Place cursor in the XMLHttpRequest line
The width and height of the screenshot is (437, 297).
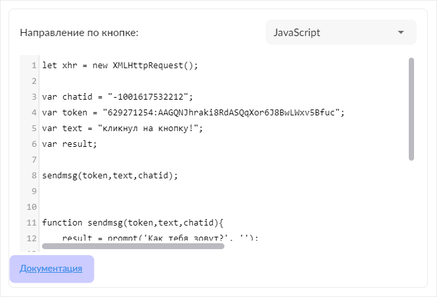pyautogui.click(x=119, y=66)
